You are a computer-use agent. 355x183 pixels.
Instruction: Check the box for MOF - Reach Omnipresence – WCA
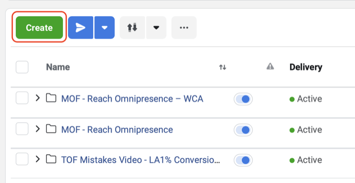point(22,98)
